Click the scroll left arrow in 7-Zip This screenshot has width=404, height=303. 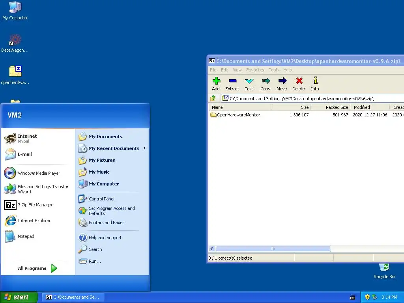212,249
